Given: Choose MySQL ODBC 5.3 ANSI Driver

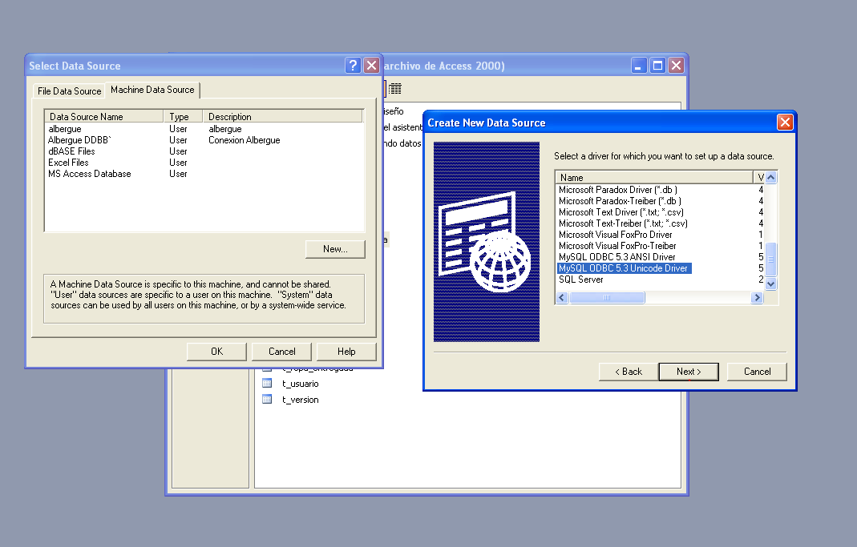Looking at the screenshot, I should [615, 257].
